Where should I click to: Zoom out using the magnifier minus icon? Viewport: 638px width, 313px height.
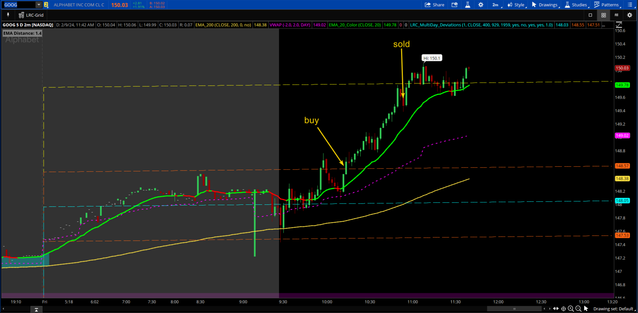pos(578,309)
